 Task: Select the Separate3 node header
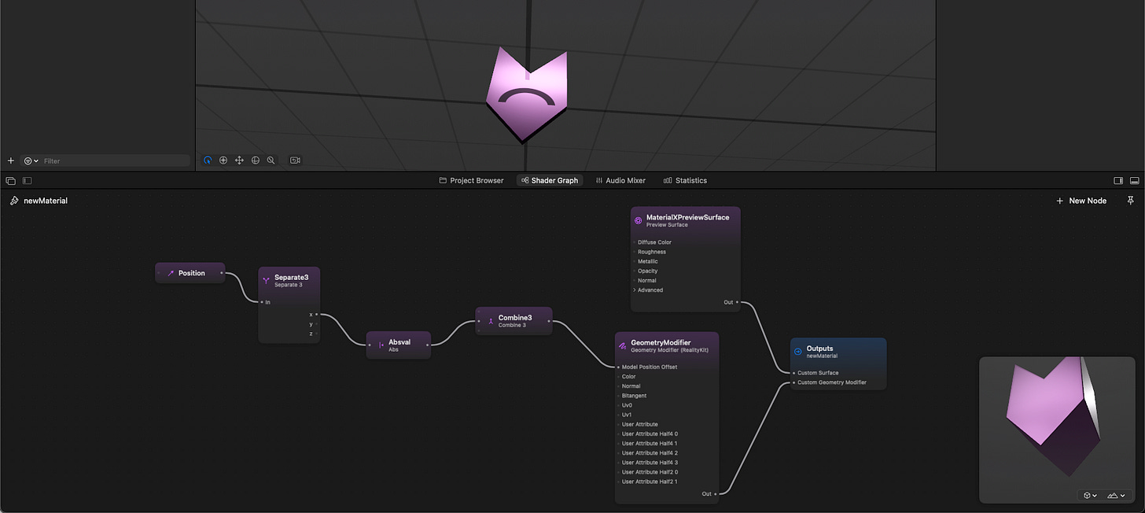(x=289, y=280)
